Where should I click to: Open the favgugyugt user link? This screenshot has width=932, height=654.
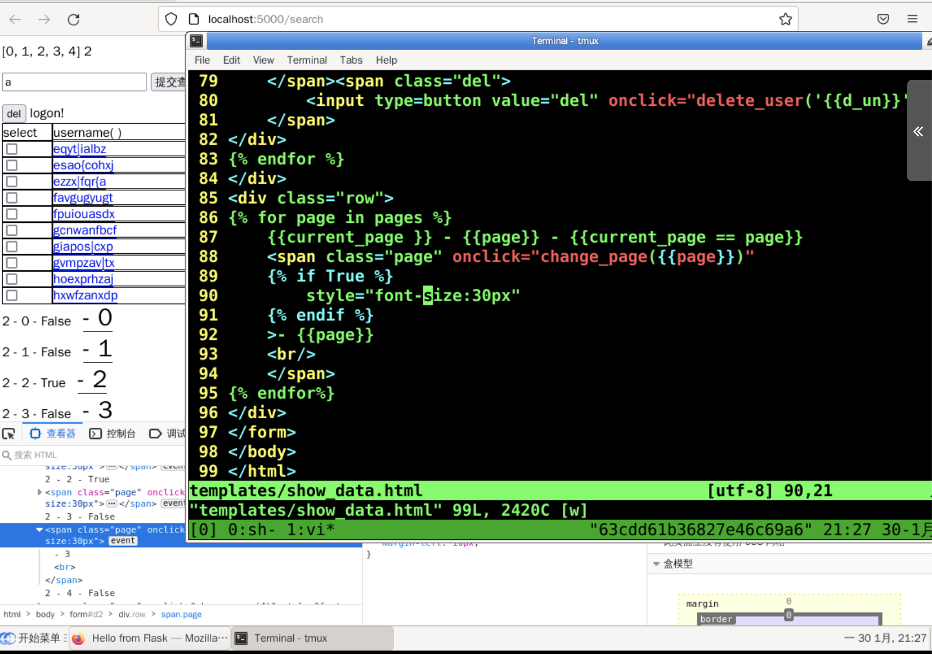[83, 198]
